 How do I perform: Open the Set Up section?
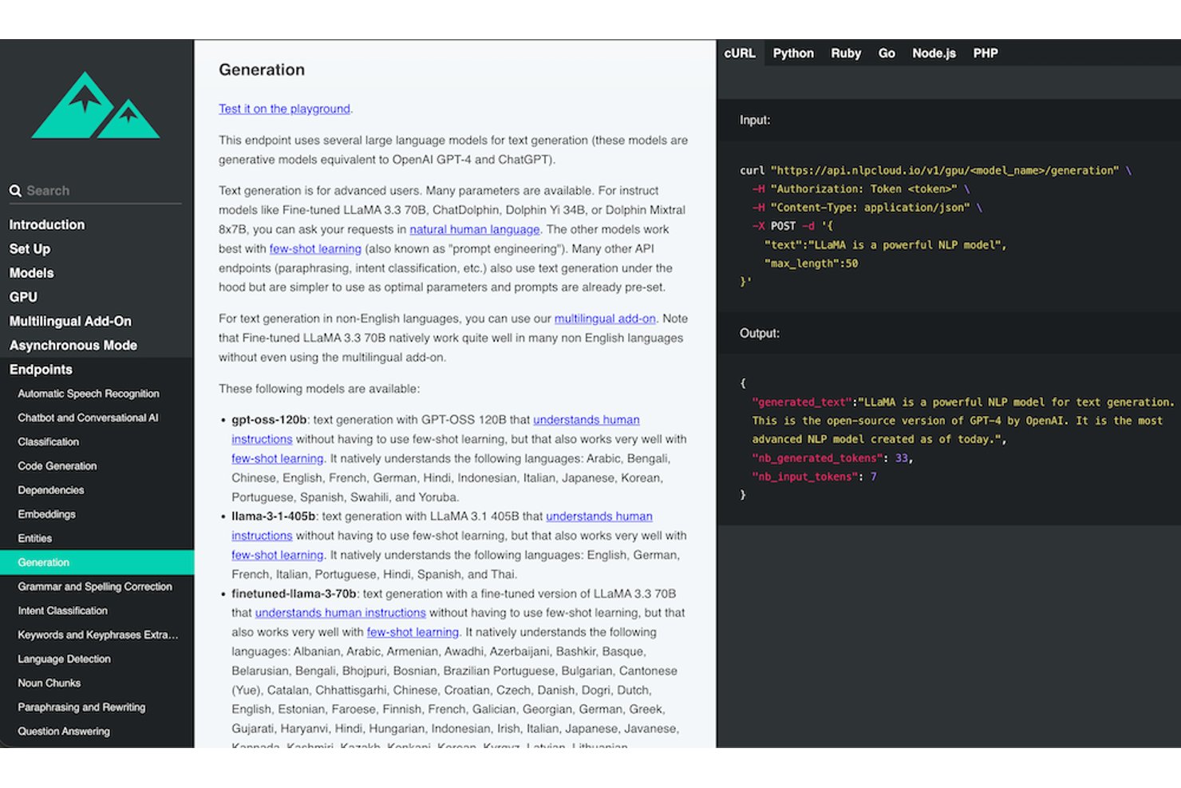(30, 249)
